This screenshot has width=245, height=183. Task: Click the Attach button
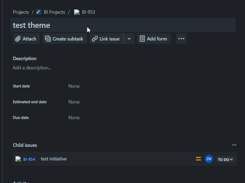tap(26, 39)
